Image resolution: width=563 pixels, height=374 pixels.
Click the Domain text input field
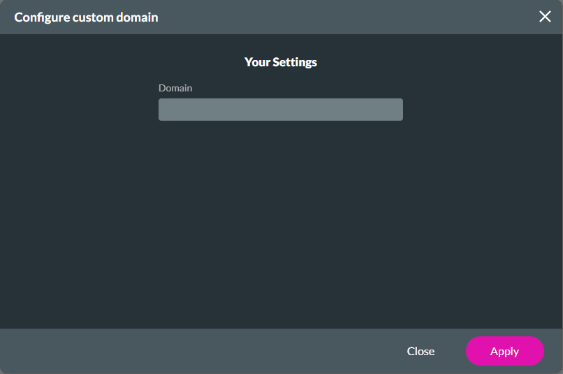pos(280,110)
